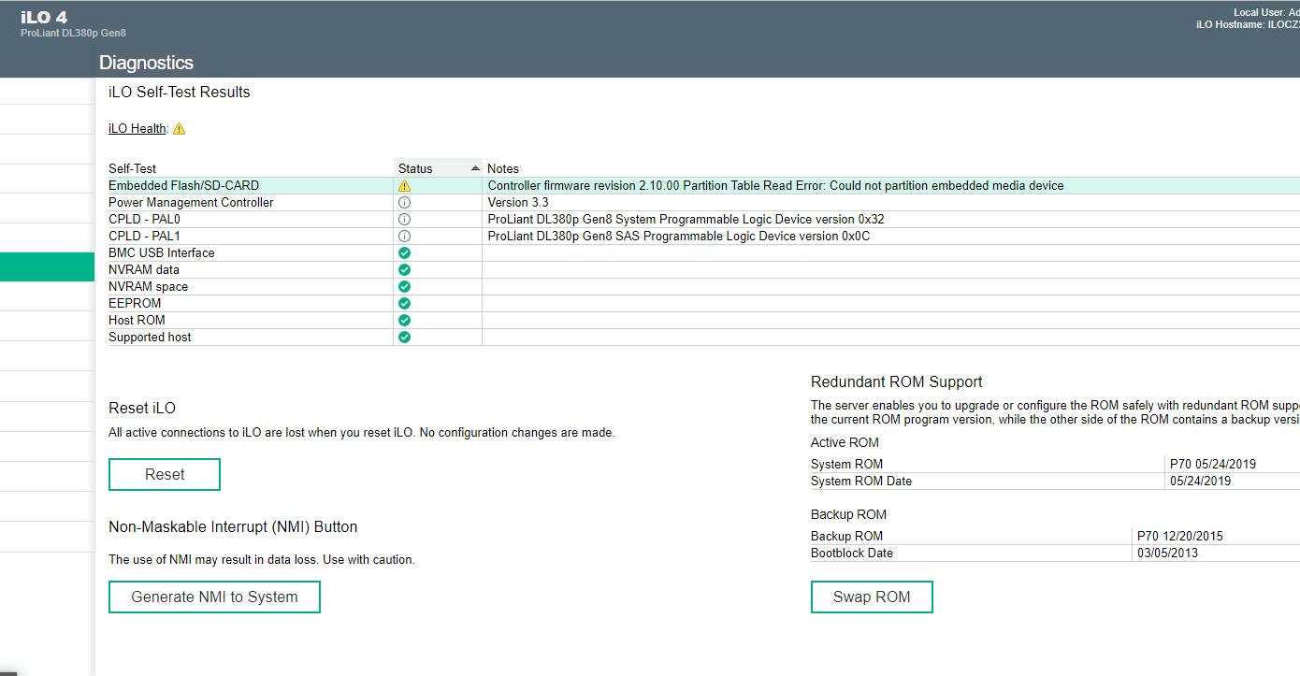
Task: Click green check in NVRAM space row
Action: click(x=405, y=287)
